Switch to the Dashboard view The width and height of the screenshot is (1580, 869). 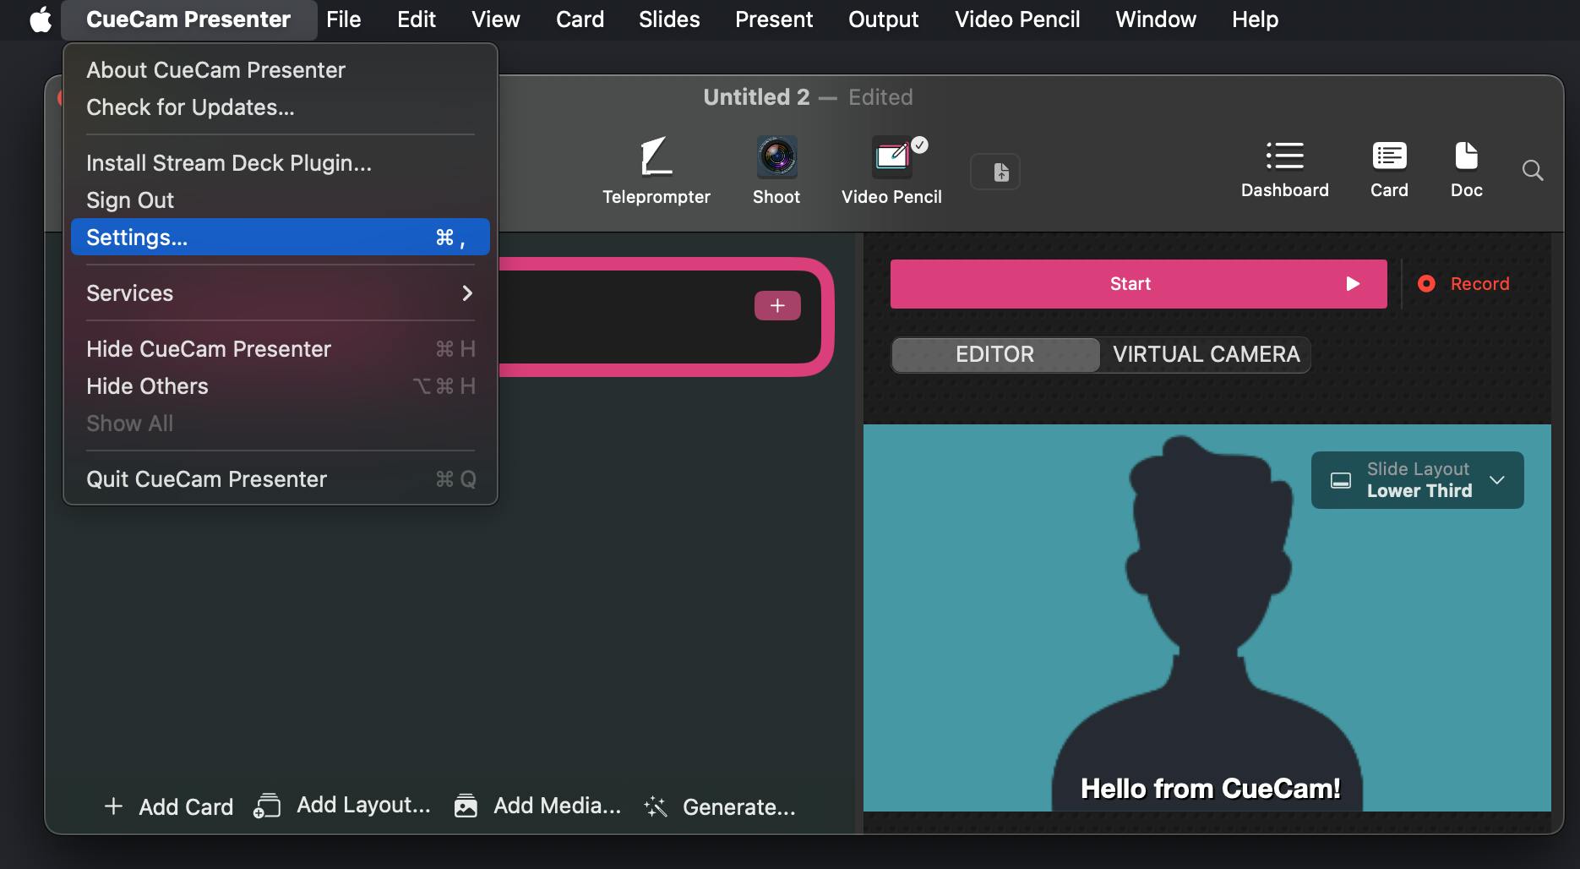coord(1284,170)
